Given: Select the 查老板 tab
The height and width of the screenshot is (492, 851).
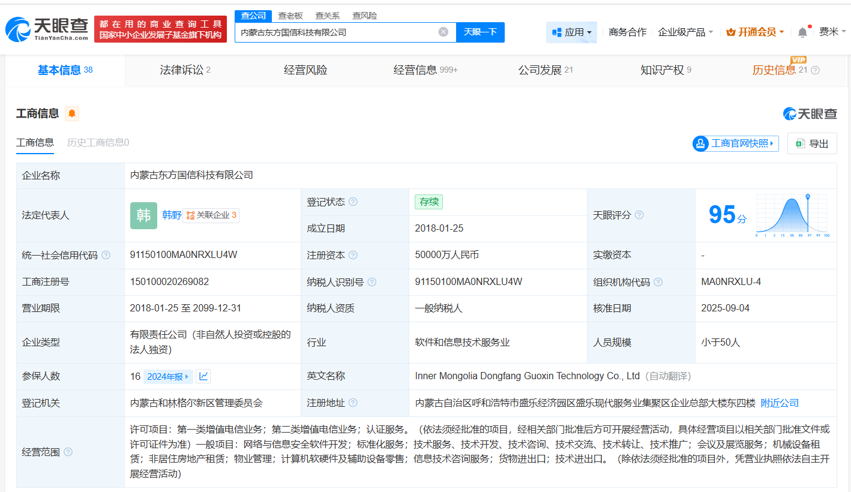Looking at the screenshot, I should [292, 15].
